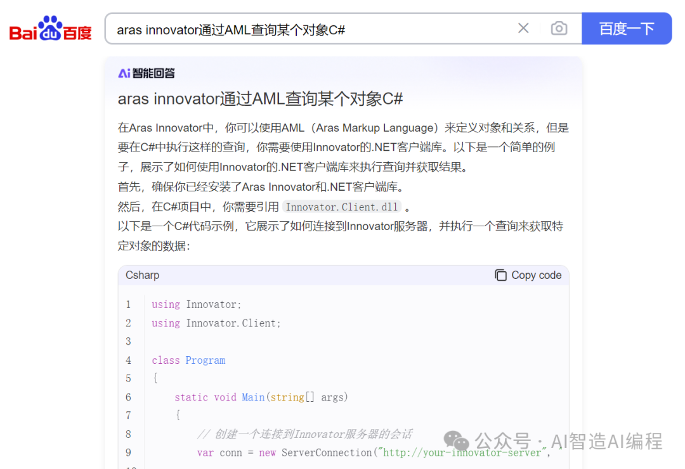
Task: Click the AI 智能回答 label
Action: (x=147, y=73)
